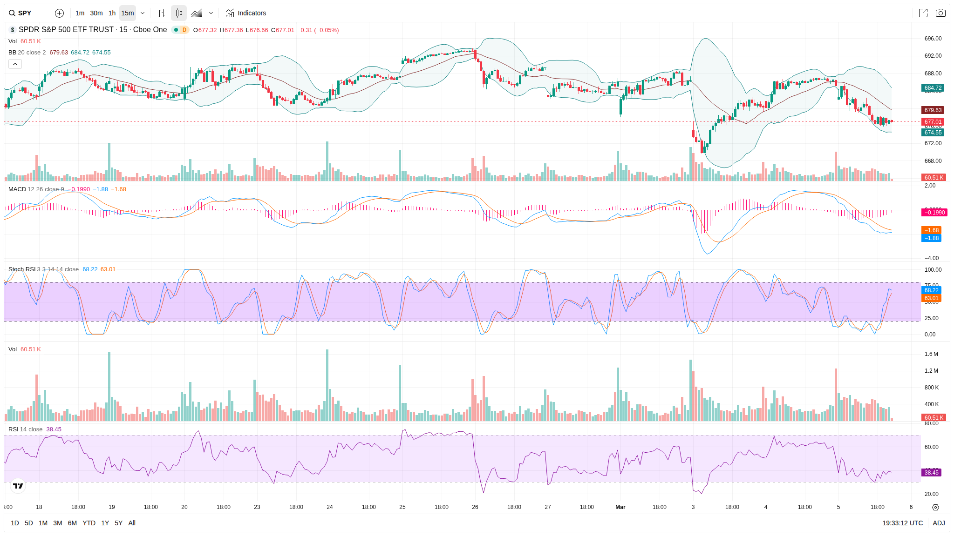This screenshot has width=954, height=536.
Task: Open the fullscreen popout arrow icon
Action: pyautogui.click(x=923, y=13)
